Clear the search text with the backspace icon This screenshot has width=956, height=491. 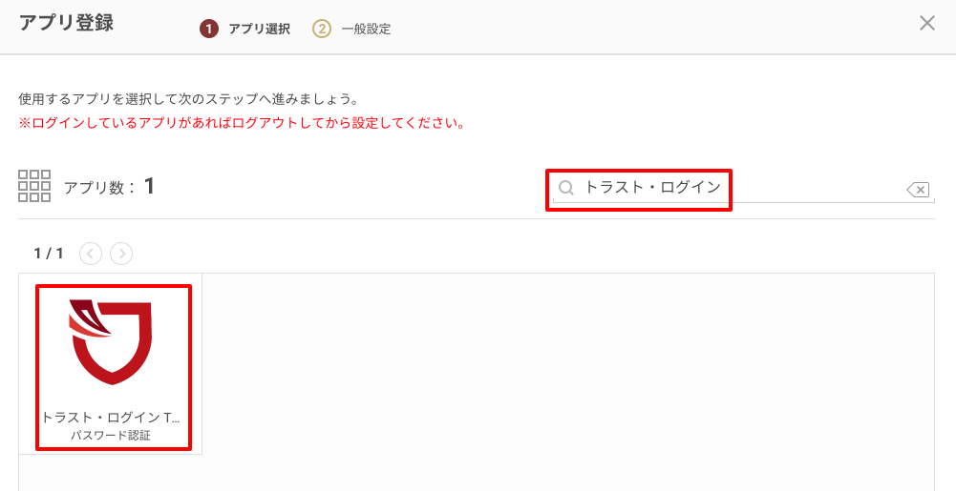click(918, 190)
